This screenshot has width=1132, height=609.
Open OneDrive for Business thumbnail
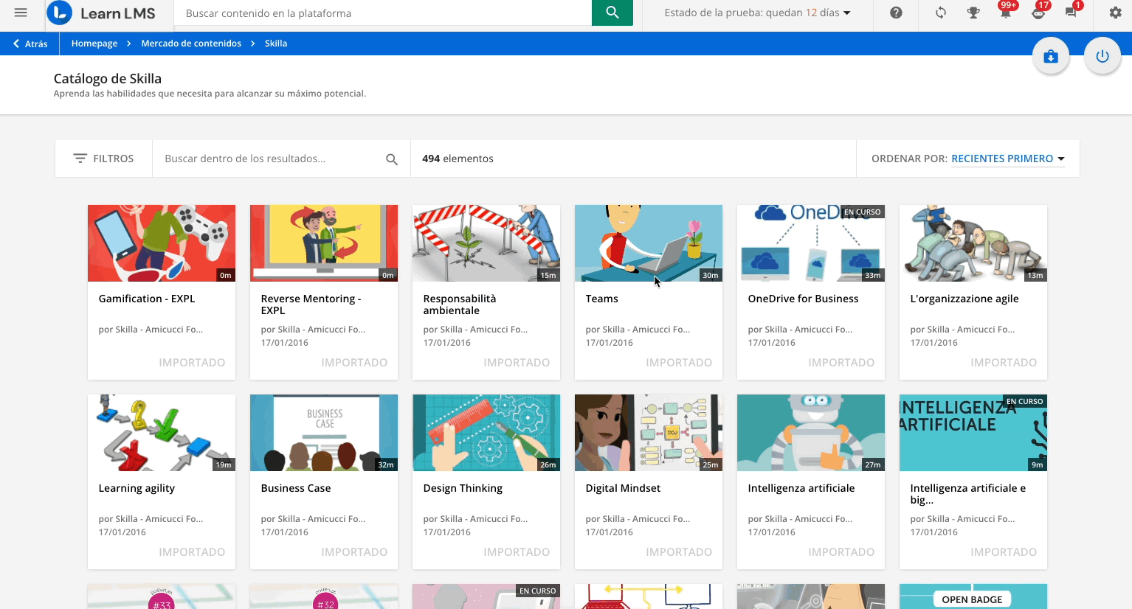pyautogui.click(x=811, y=243)
